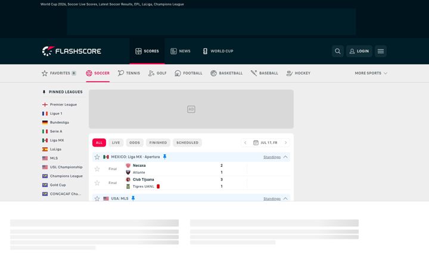
Task: Open Ligue 1 pinned league
Action: click(52, 114)
